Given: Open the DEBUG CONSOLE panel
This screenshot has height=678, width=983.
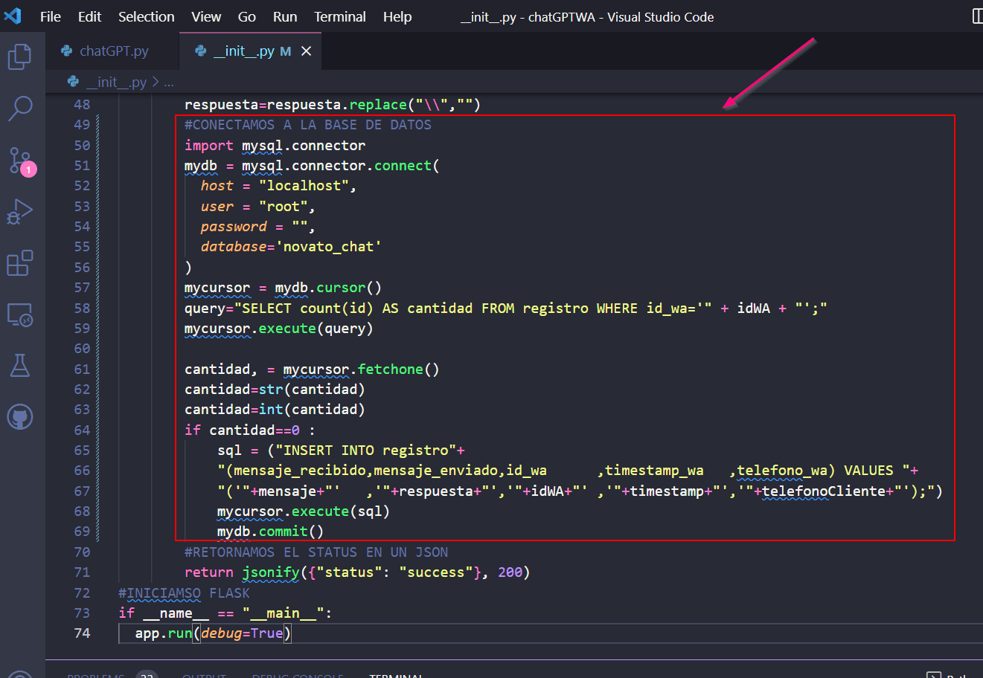Looking at the screenshot, I should point(298,675).
